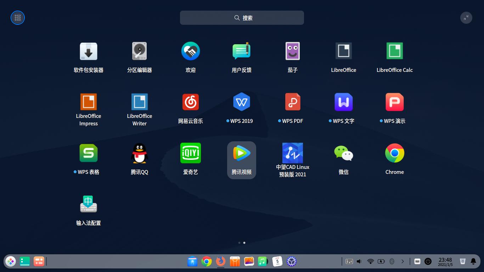Exit fullscreen launcher with the shrink button
The height and width of the screenshot is (272, 484).
pos(466,18)
